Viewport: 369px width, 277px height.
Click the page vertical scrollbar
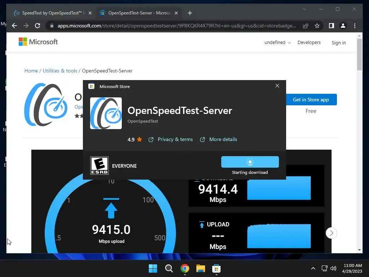tap(359, 55)
